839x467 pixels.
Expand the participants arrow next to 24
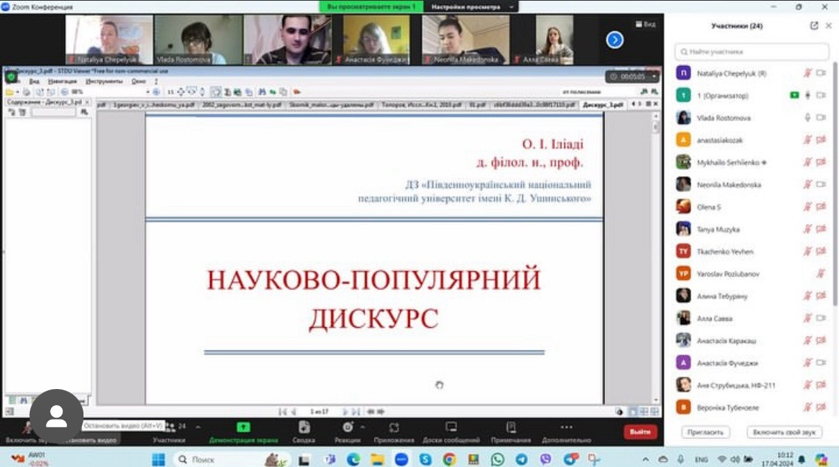[197, 426]
